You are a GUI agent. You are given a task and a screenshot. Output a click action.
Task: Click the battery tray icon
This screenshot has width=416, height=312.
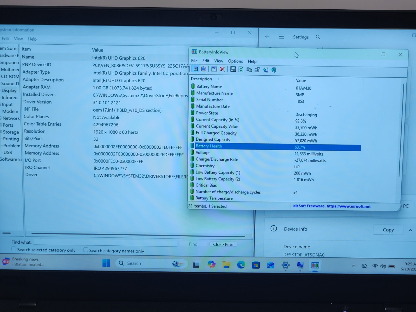(392, 266)
